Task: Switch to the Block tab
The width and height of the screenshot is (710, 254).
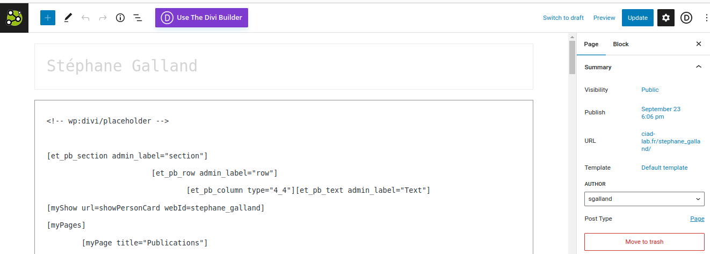Action: pos(621,44)
